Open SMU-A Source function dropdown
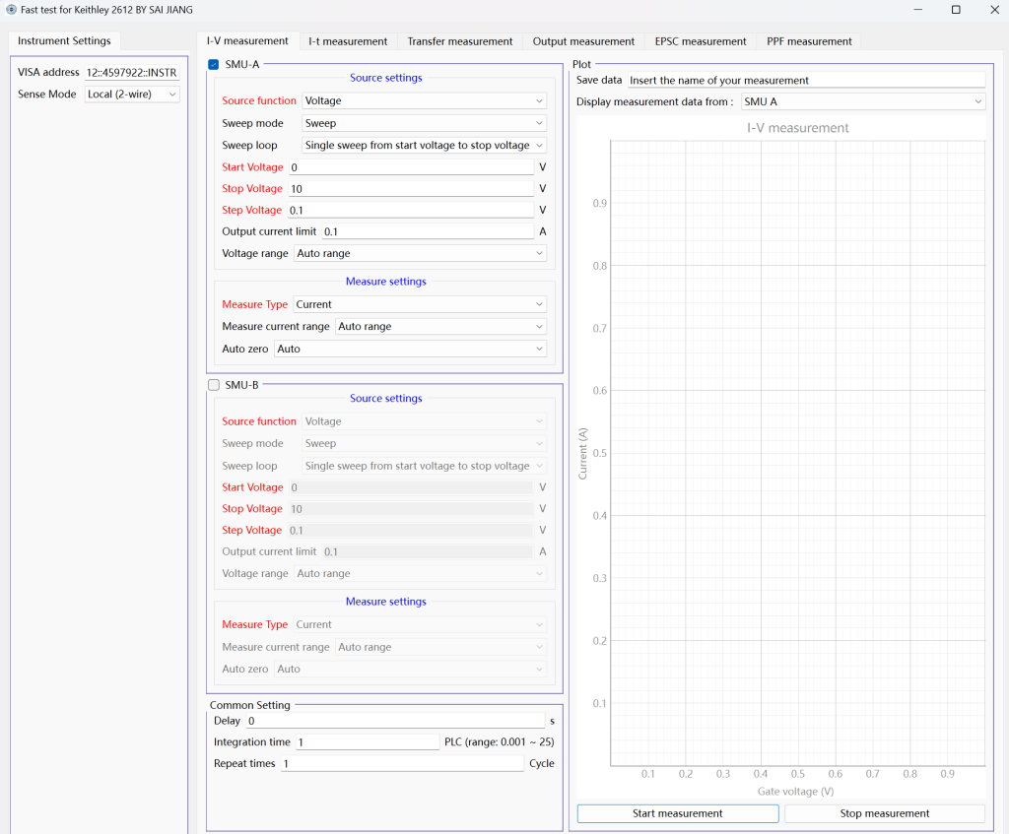The width and height of the screenshot is (1009, 834). tap(424, 101)
